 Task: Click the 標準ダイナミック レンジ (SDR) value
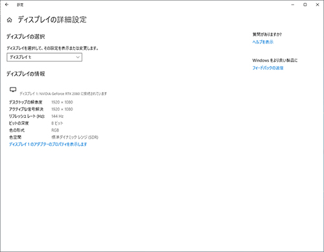tap(75, 137)
